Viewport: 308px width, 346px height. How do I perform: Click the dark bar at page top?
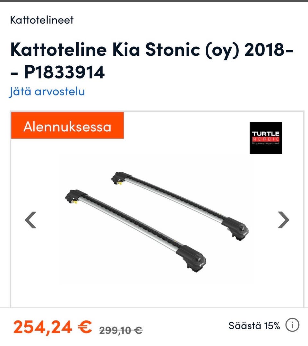(154, 1)
